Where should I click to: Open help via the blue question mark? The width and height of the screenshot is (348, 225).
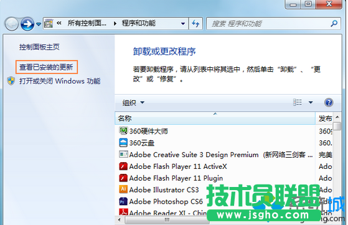coord(329,102)
